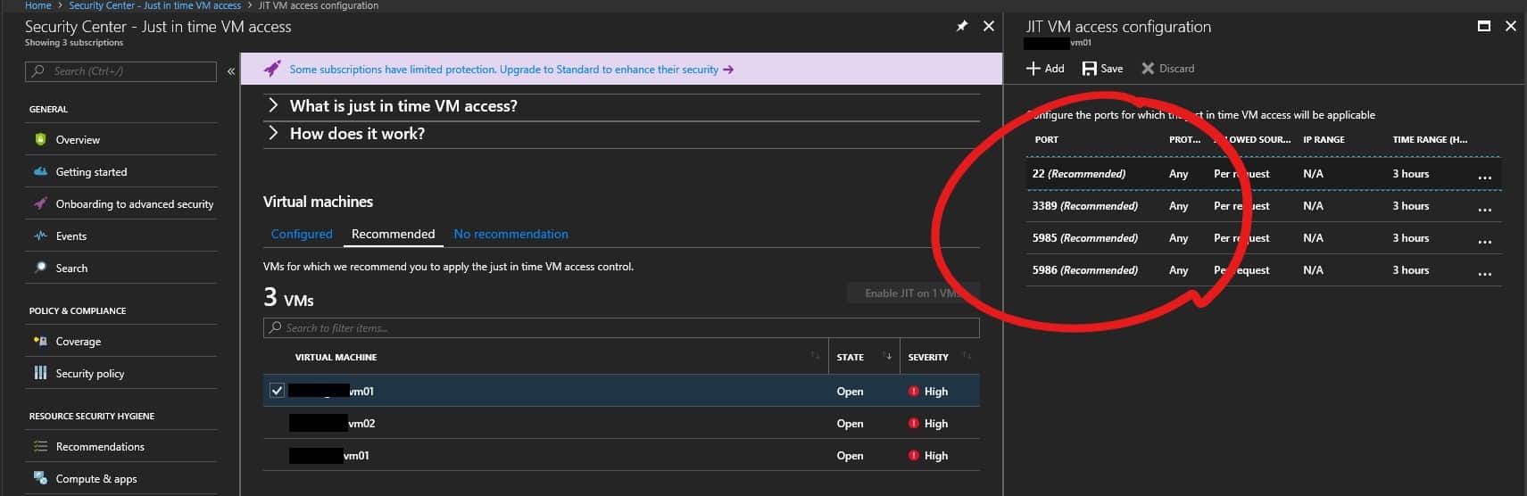Viewport: 1527px width, 496px height.
Task: Click 3 hours value for port 22
Action: pos(1411,173)
